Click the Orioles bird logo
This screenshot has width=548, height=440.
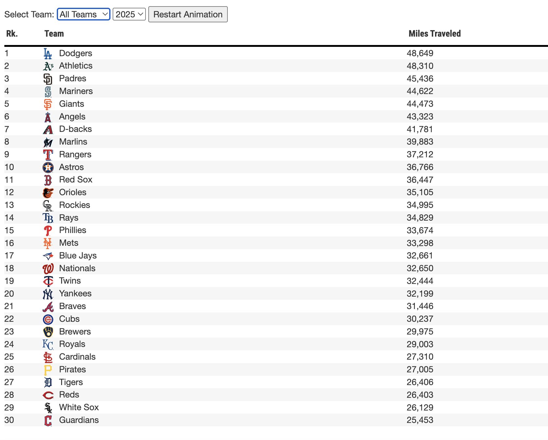[x=48, y=193]
